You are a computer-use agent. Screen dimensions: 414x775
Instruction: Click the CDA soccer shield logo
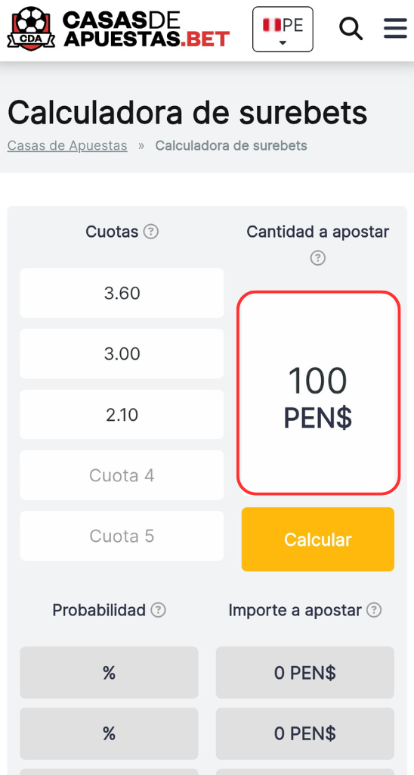tap(31, 29)
